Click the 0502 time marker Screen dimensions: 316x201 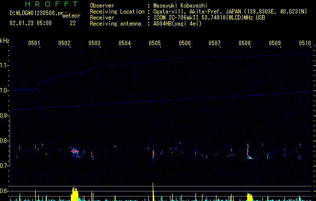(64, 43)
